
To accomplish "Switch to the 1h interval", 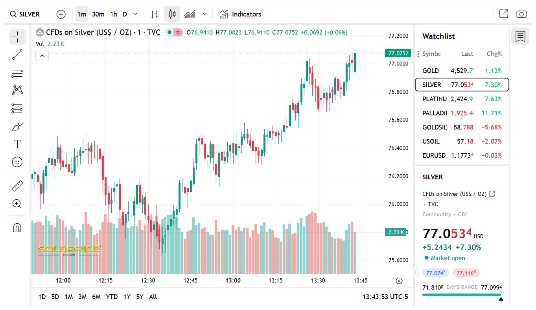I will 114,14.
